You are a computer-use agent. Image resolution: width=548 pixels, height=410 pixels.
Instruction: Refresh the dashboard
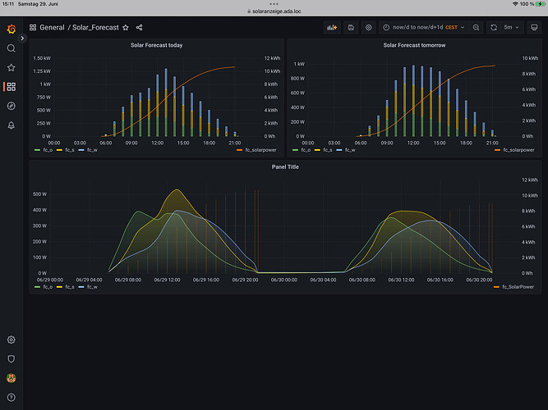click(x=494, y=27)
